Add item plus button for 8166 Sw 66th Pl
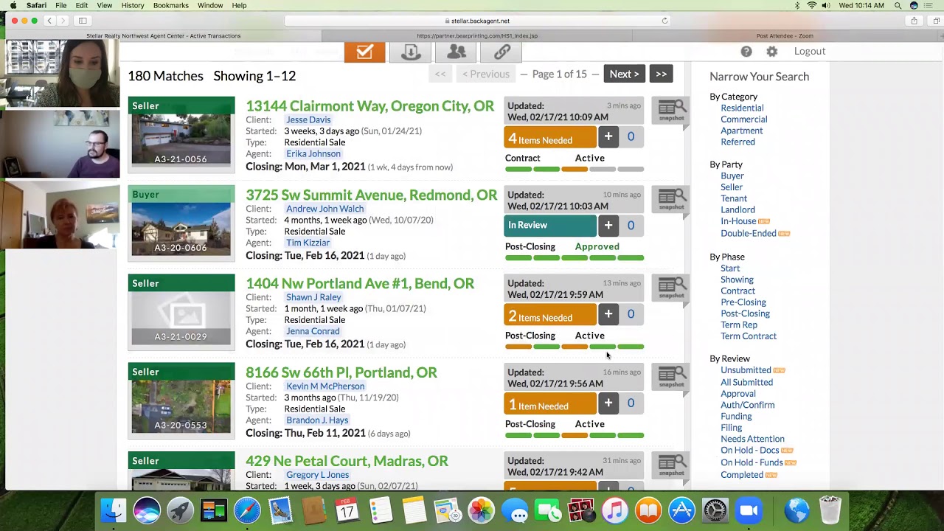 (608, 403)
